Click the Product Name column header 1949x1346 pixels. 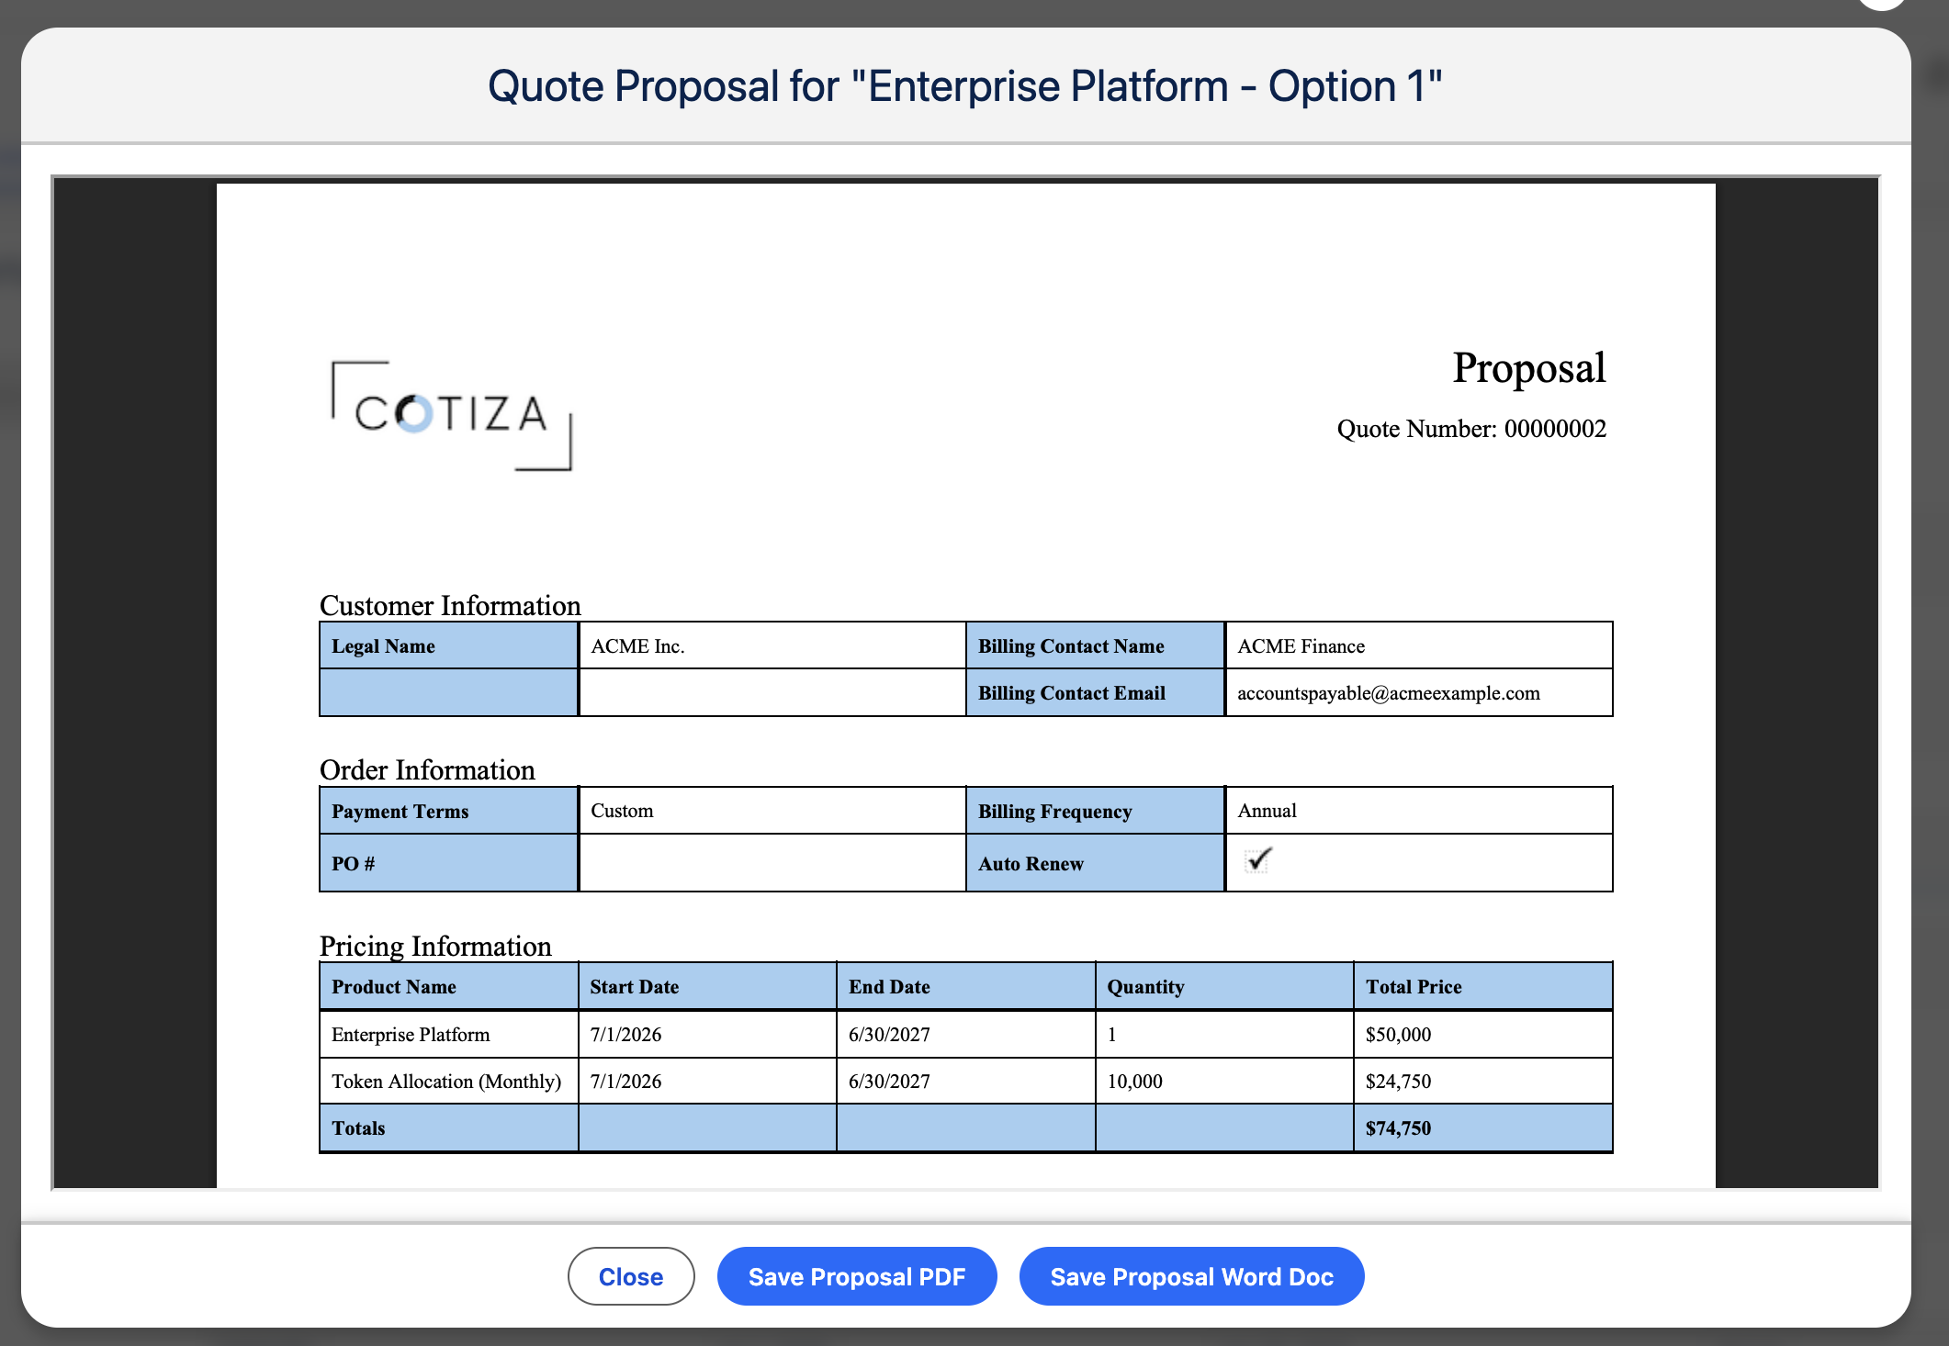click(449, 987)
